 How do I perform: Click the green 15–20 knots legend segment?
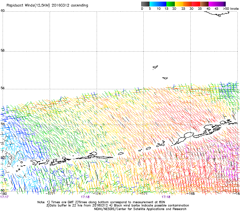pyautogui.click(x=171, y=4)
